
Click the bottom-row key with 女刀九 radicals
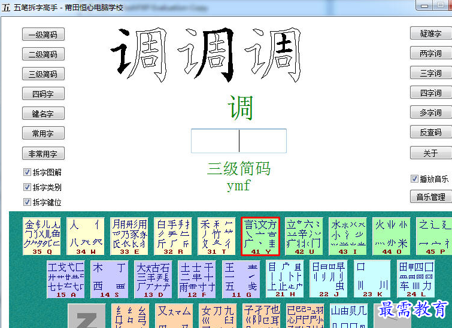coord(218,316)
